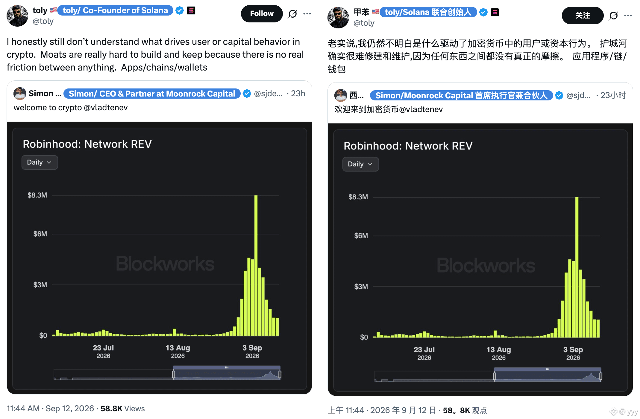Open the @vladtenev mention in the English quoted tweet
This screenshot has width=640, height=419.
pos(106,108)
